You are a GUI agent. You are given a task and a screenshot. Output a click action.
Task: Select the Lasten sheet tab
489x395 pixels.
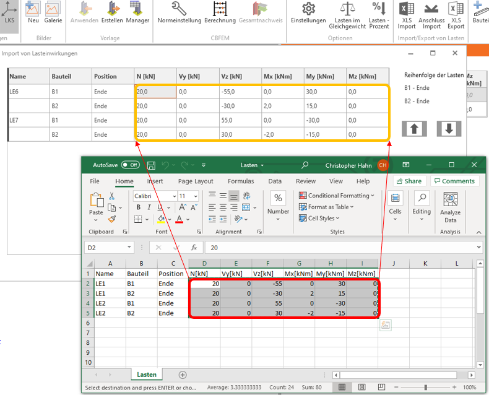point(147,375)
